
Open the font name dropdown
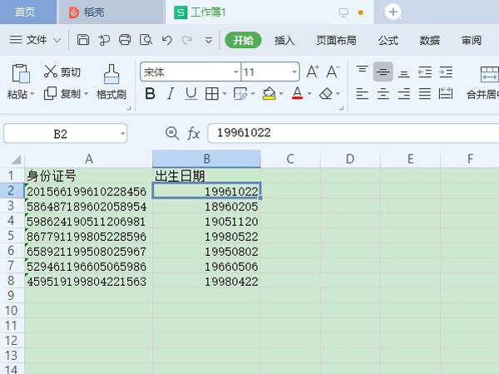tap(234, 72)
